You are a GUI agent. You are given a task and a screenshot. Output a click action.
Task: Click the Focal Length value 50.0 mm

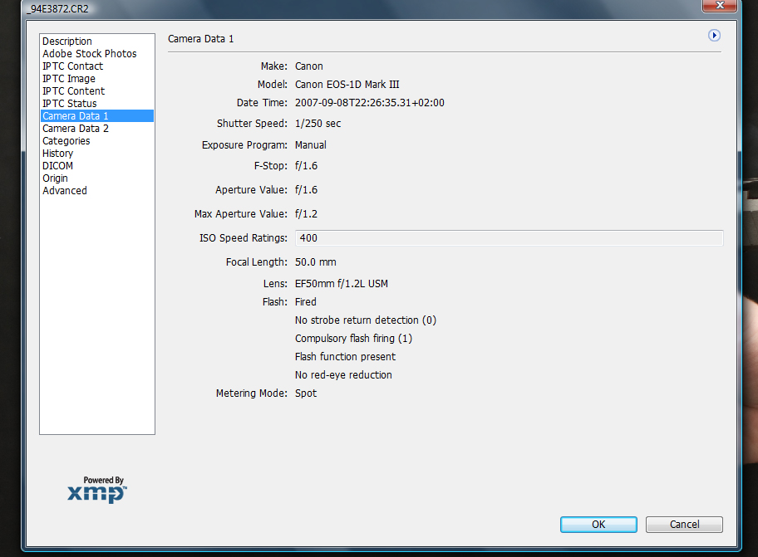pos(316,262)
